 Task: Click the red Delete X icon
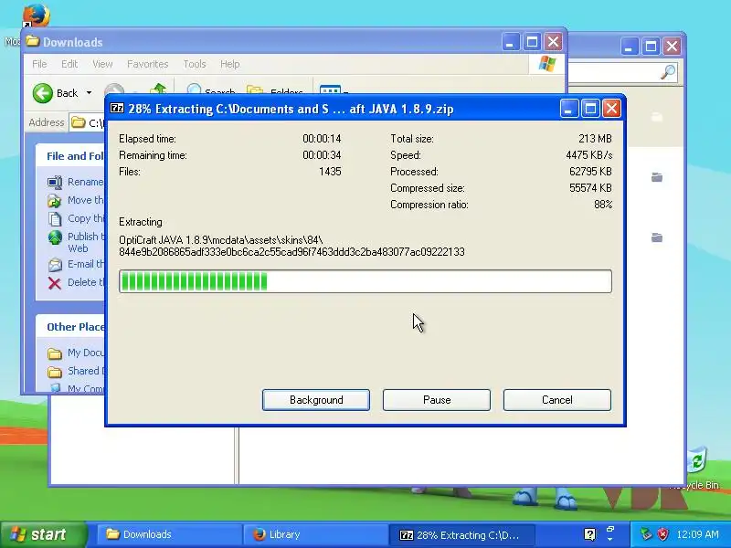pos(55,283)
